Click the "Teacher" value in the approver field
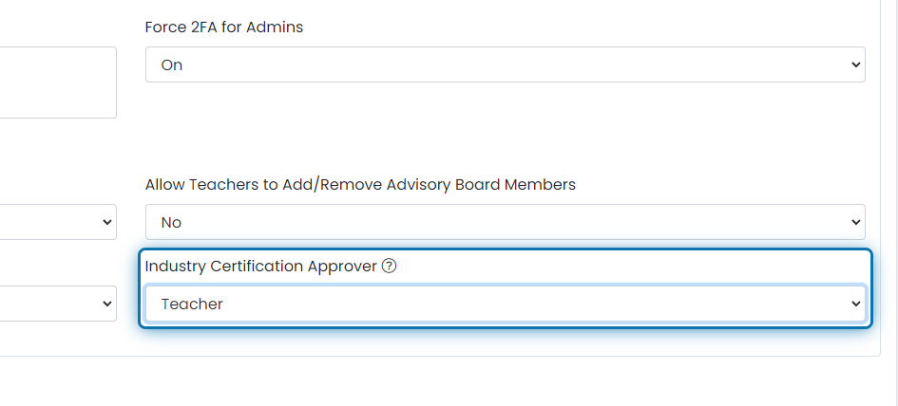Screen dimensions: 898x406 192,304
